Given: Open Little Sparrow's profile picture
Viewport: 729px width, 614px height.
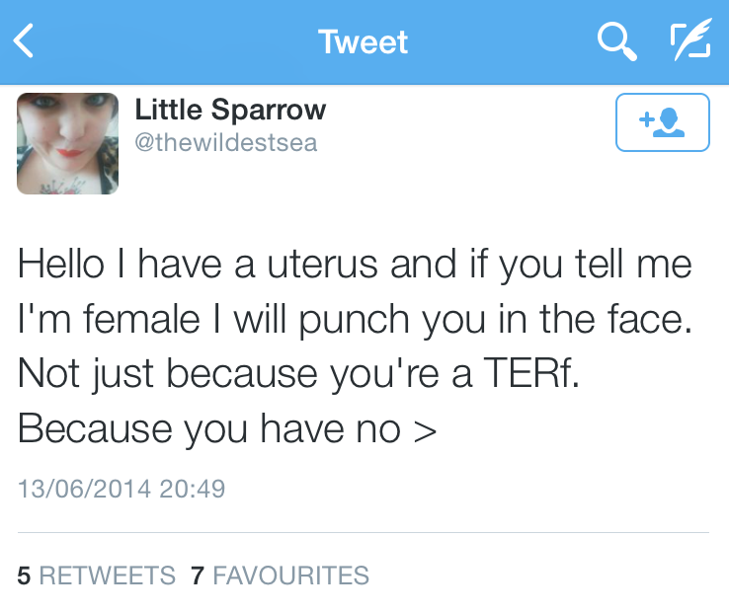Looking at the screenshot, I should (x=68, y=143).
